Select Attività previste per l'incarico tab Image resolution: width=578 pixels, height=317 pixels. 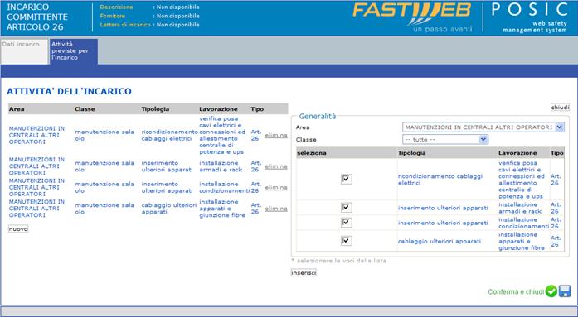[x=74, y=51]
